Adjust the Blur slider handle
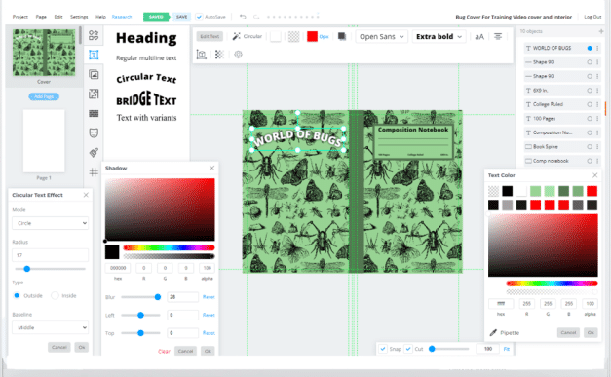 coord(158,297)
